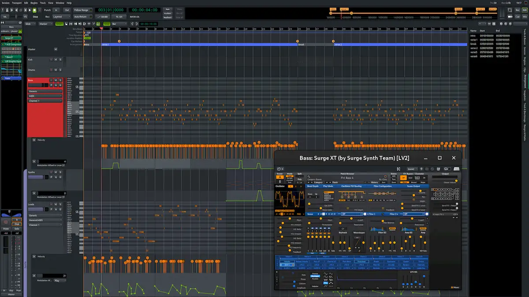Toggle loop playback icon
The width and height of the screenshot is (529, 297).
21,10
